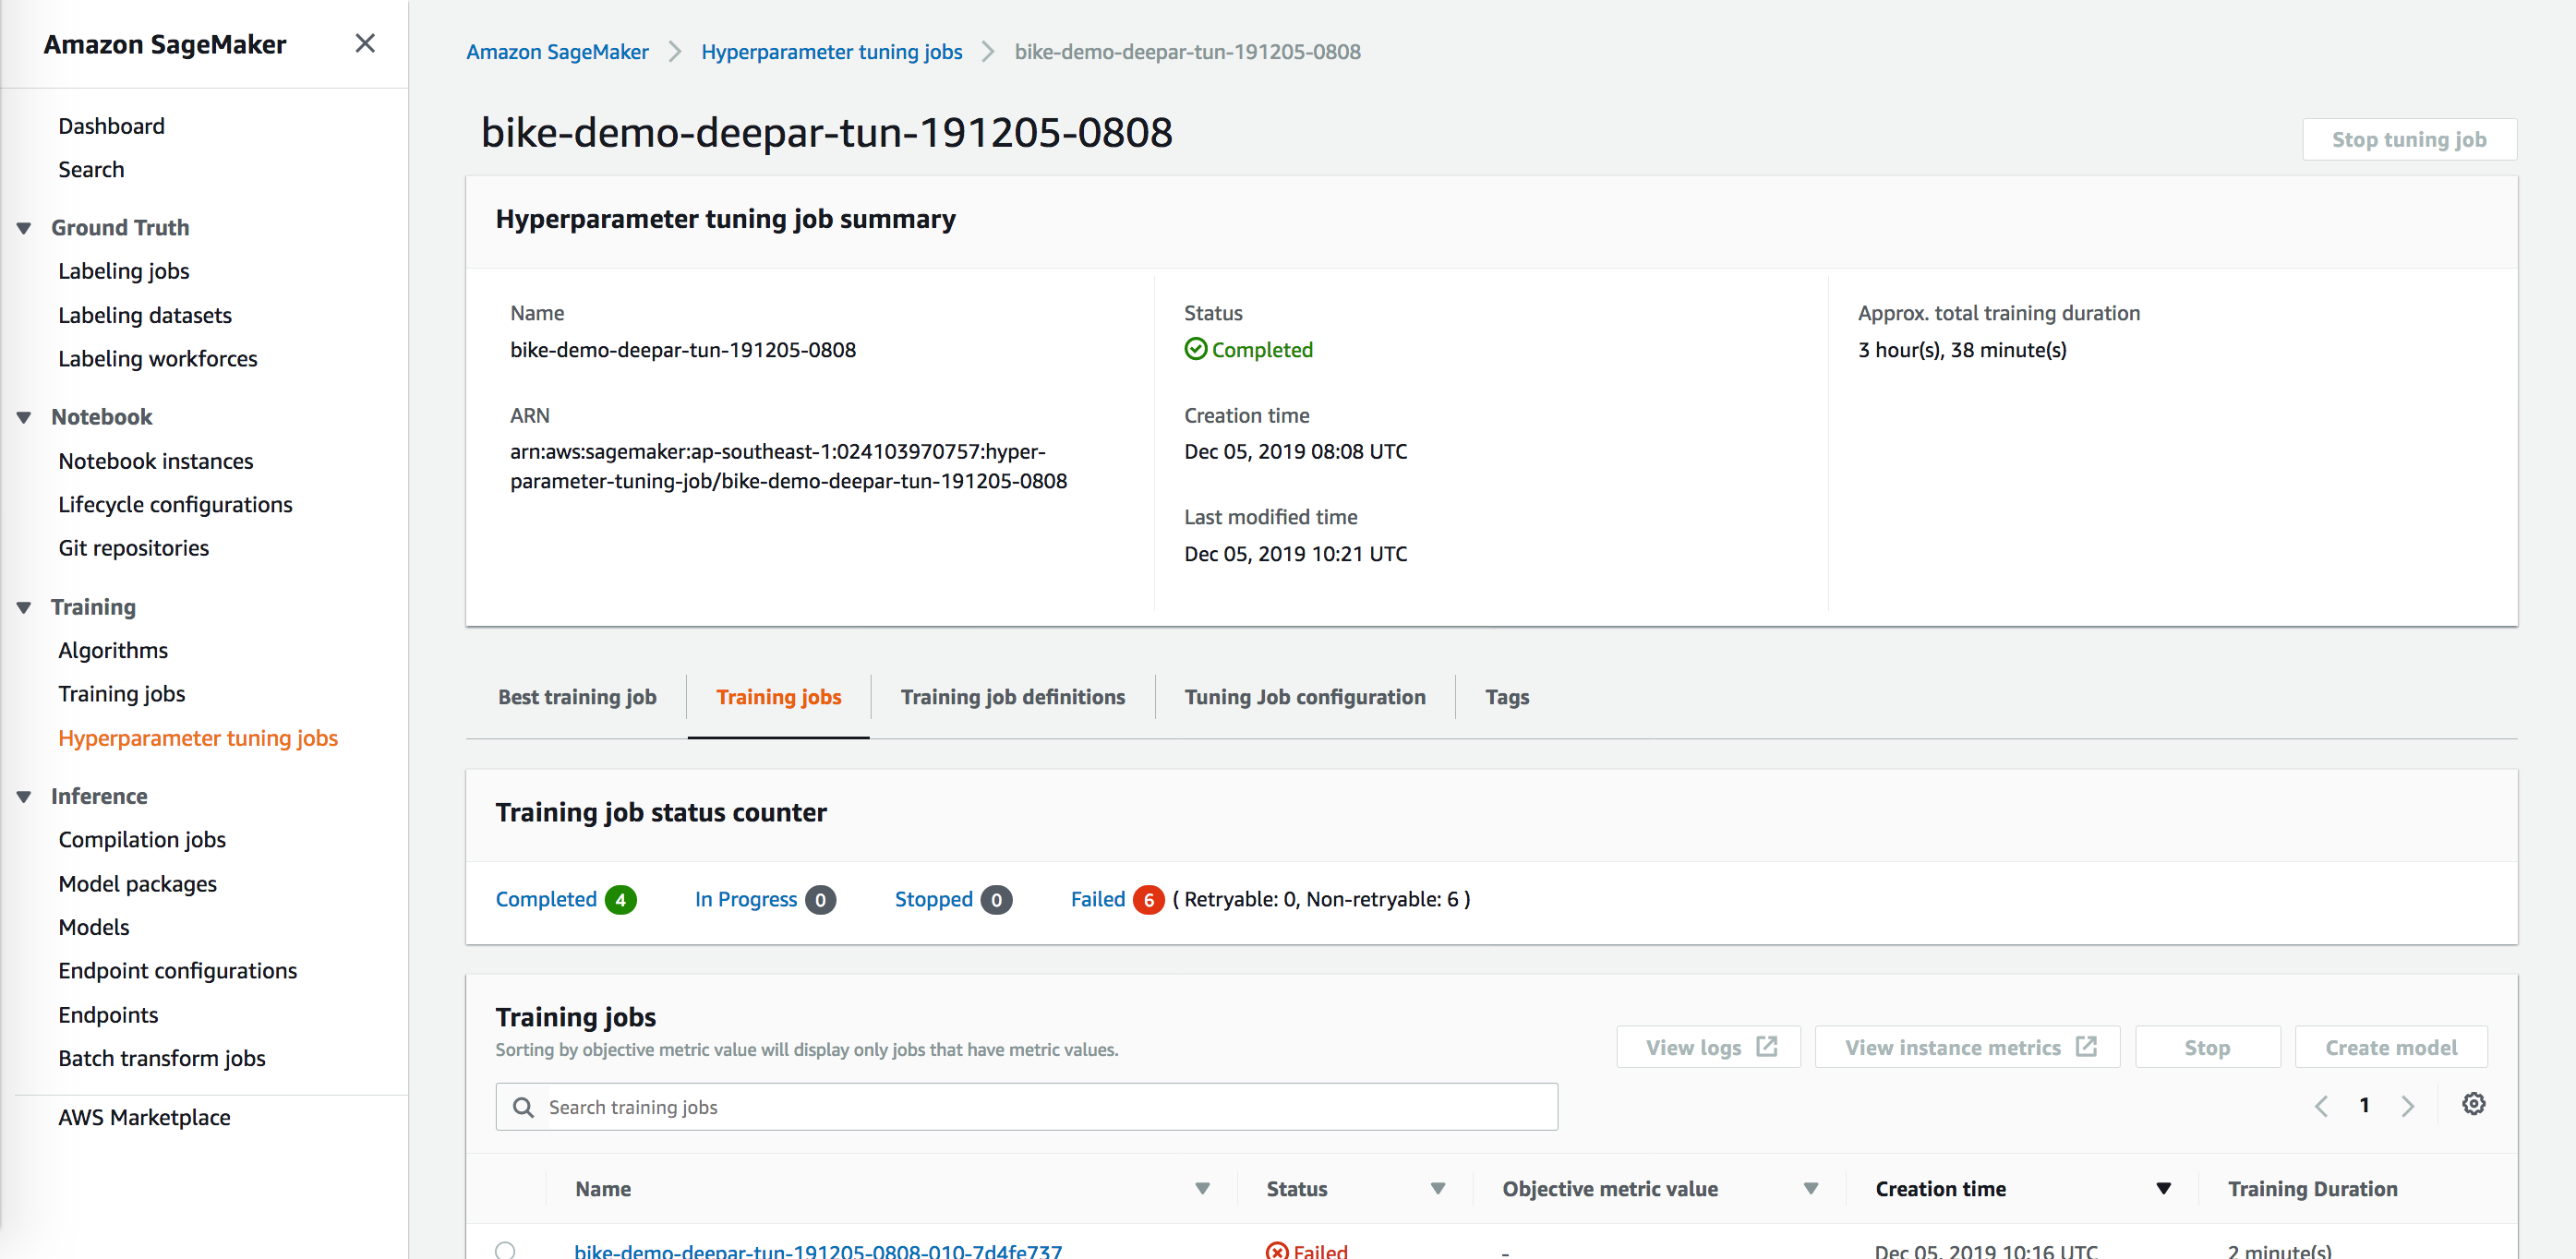
Task: Sort by Objective metric value arrow
Action: click(1810, 1189)
